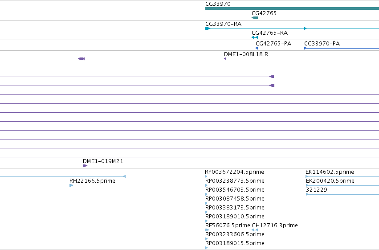Click the 321229 feature label

(x=317, y=190)
